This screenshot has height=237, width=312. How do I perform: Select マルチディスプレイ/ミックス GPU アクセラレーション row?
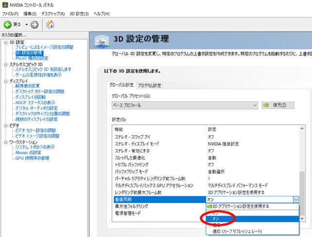[x=207, y=186]
